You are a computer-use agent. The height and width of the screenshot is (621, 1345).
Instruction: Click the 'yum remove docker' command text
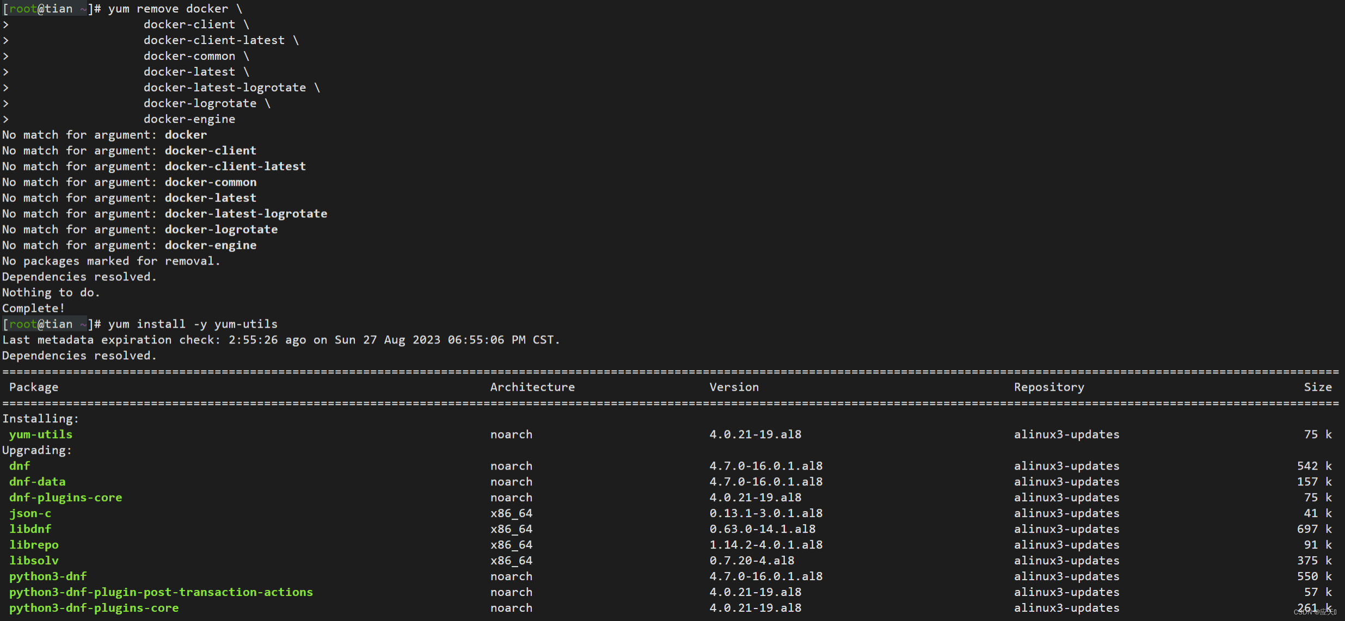[168, 9]
